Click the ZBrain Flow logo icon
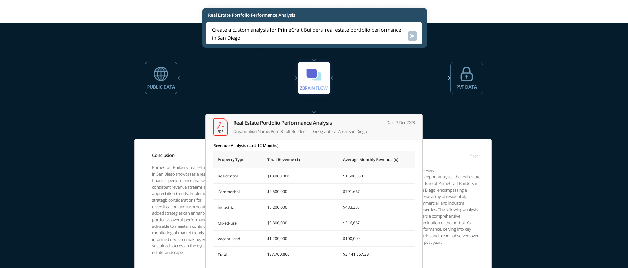The image size is (628, 268). click(x=314, y=75)
